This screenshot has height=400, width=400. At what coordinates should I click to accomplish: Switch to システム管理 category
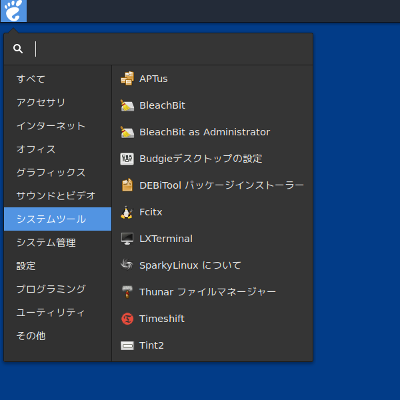click(57, 243)
